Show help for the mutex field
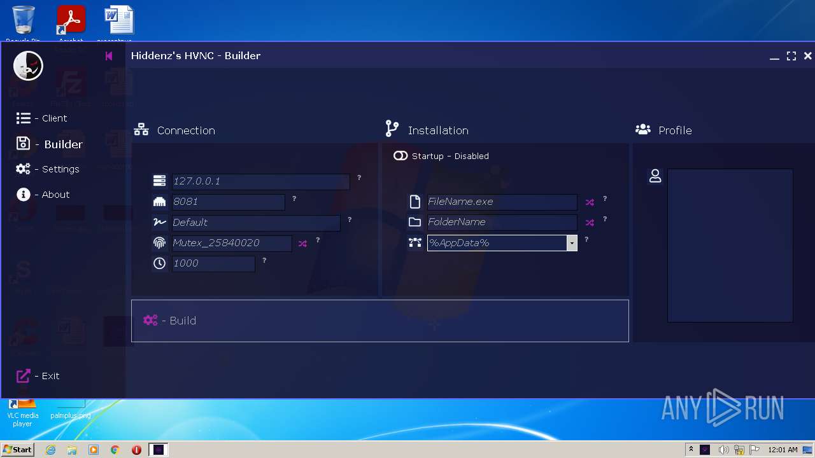This screenshot has width=815, height=458. pyautogui.click(x=318, y=240)
